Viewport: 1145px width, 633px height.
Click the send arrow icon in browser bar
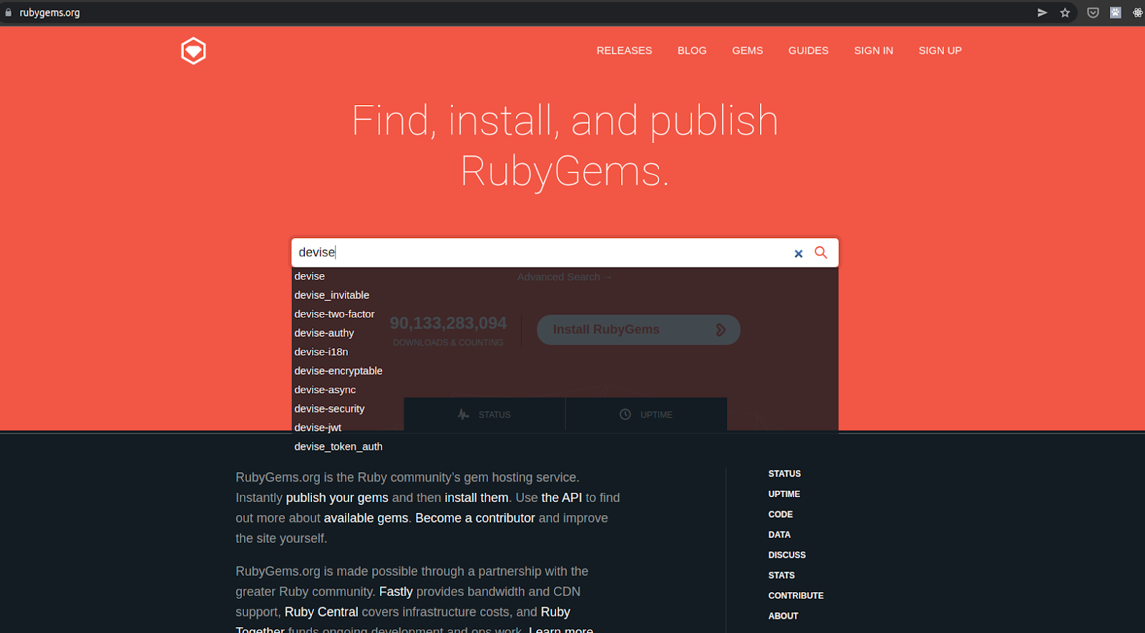coord(1042,12)
